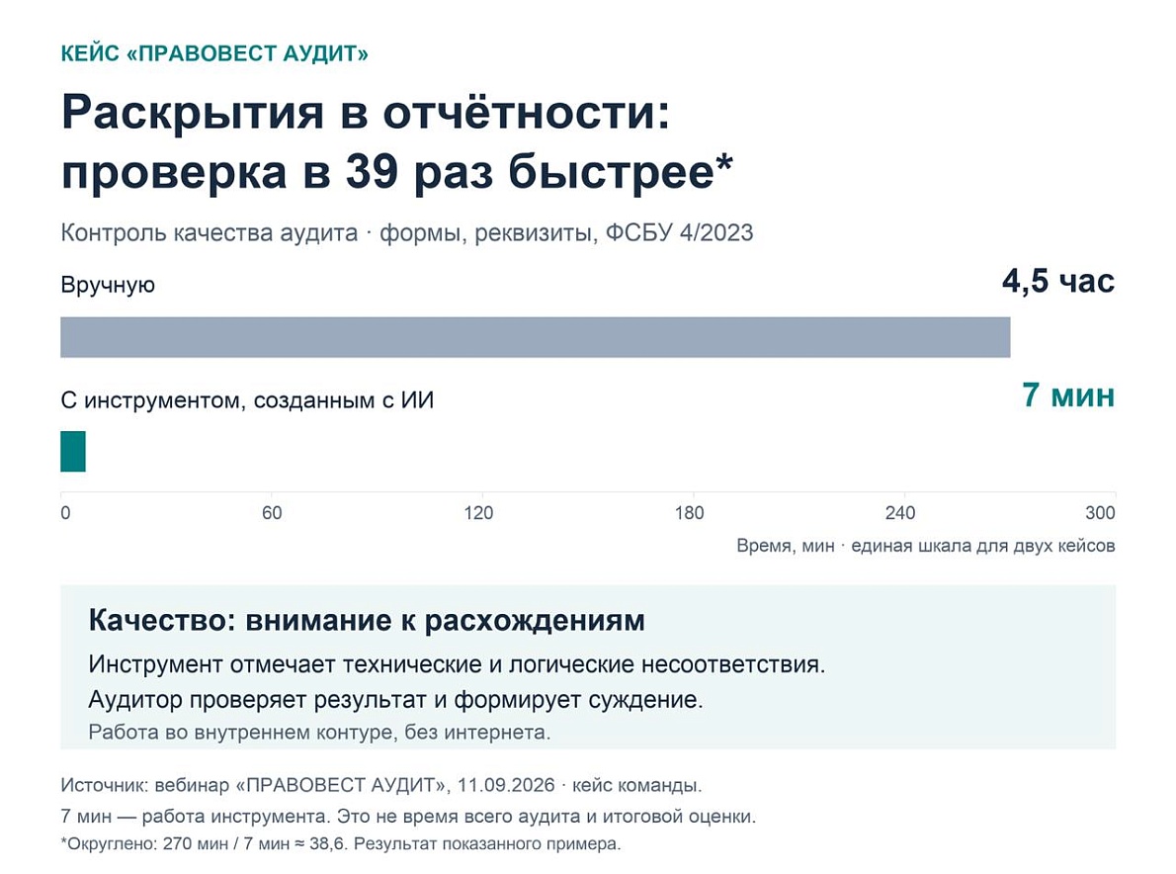1176x874 pixels.
Task: Click the axis tick '180'
Action: [x=689, y=513]
